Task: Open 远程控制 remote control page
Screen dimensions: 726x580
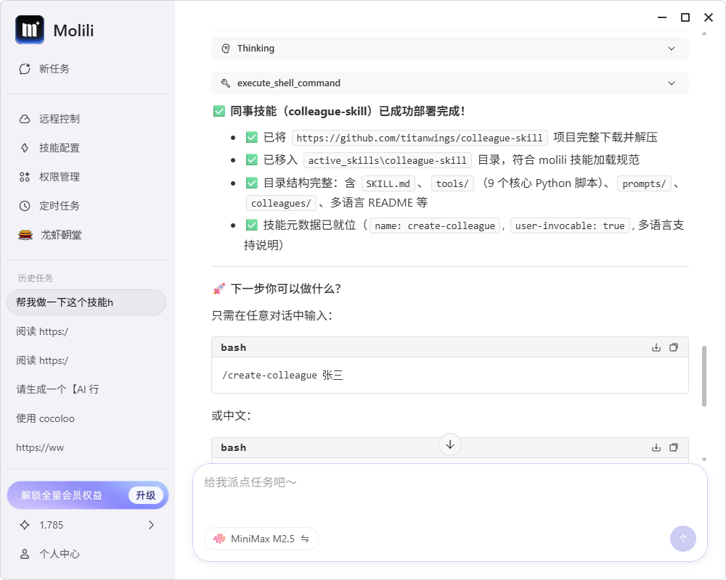Action: coord(59,119)
